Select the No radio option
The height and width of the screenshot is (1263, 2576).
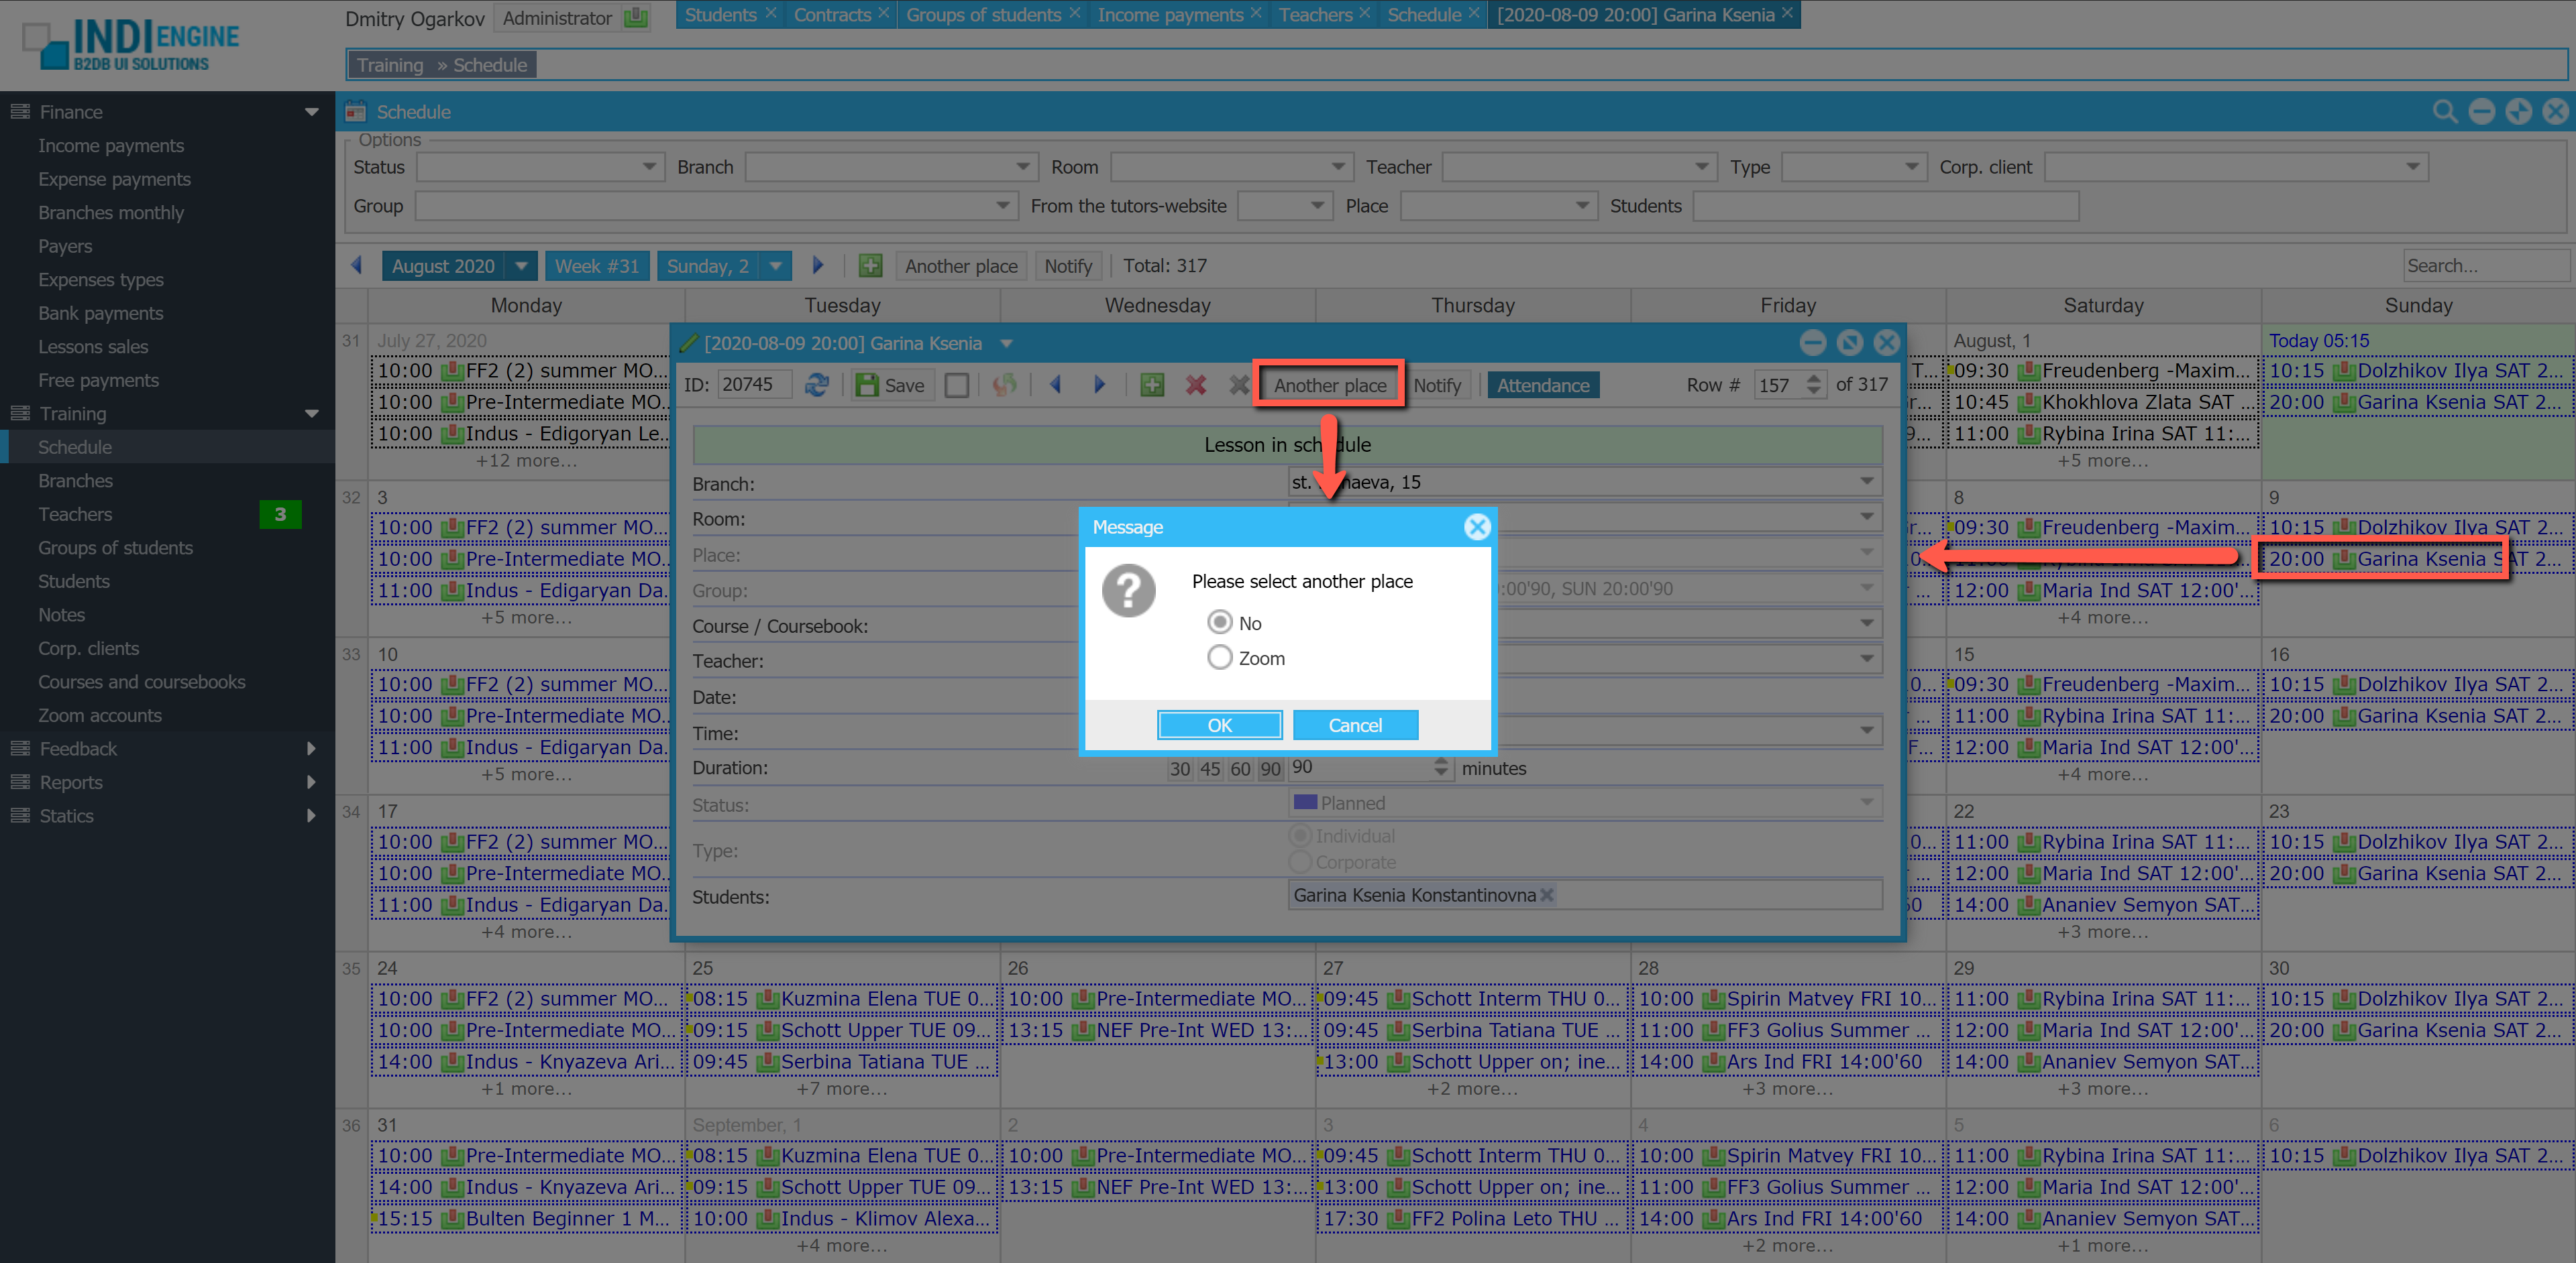tap(1219, 623)
